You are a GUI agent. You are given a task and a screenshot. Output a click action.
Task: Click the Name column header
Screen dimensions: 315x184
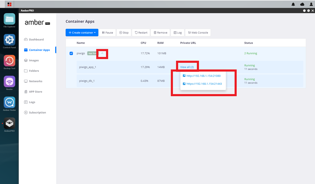pos(80,43)
